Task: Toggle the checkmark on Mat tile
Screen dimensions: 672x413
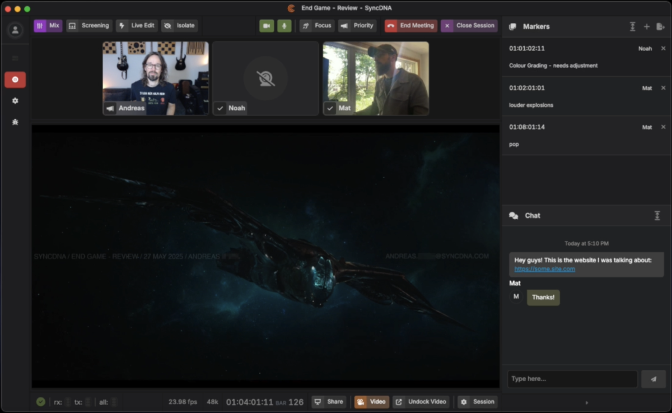Action: tap(330, 108)
